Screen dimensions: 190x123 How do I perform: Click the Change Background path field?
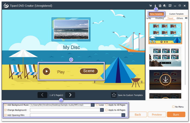[65, 110]
